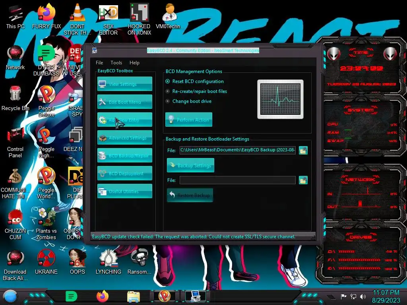Open the Add New Entry section
The width and height of the screenshot is (407, 305).
point(124,120)
